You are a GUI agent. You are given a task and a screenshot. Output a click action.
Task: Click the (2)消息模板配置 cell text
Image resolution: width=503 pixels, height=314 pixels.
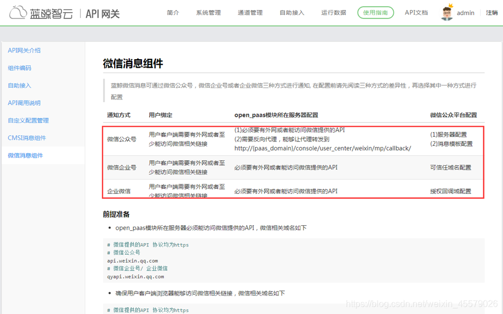pos(452,144)
